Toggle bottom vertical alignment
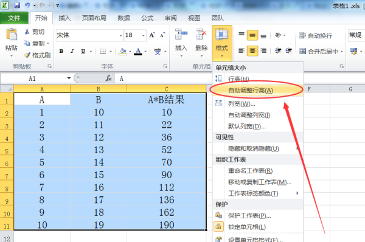The image size is (365, 242). [263, 36]
